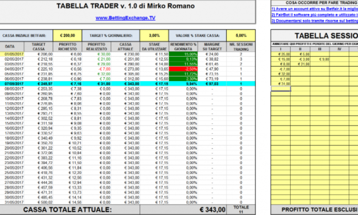
Task: Select the € 21,00 profit on 02/05/2017
Action: (x=96, y=59)
